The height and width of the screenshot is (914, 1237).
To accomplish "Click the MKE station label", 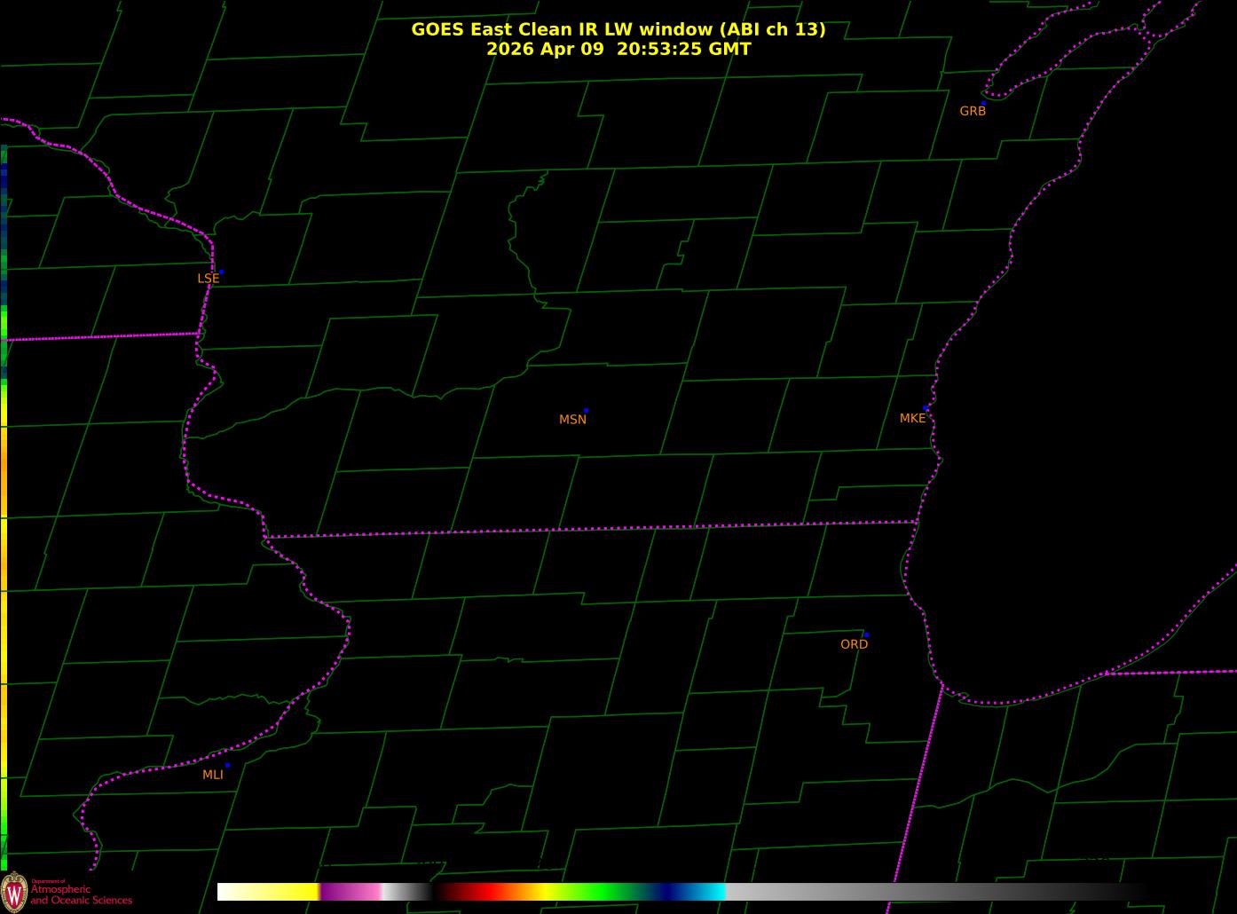I will [912, 418].
